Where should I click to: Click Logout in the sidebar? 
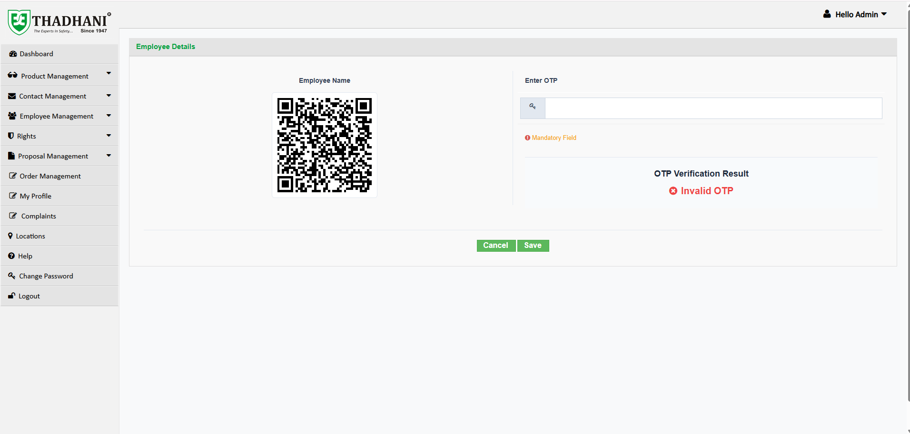59,296
